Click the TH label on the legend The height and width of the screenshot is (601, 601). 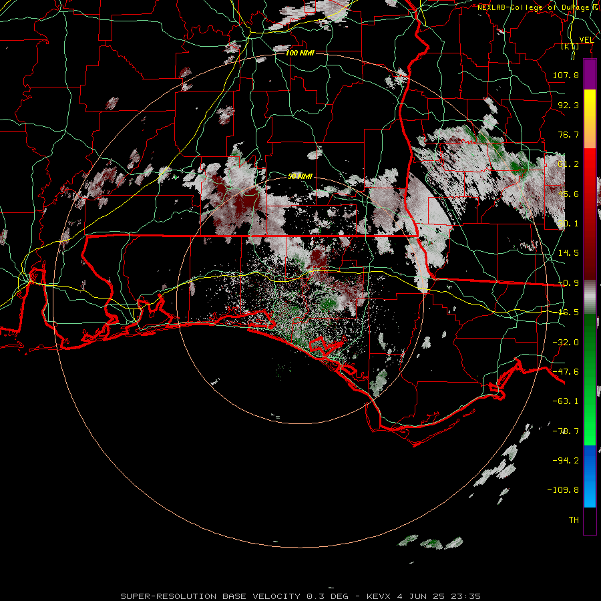574,520
